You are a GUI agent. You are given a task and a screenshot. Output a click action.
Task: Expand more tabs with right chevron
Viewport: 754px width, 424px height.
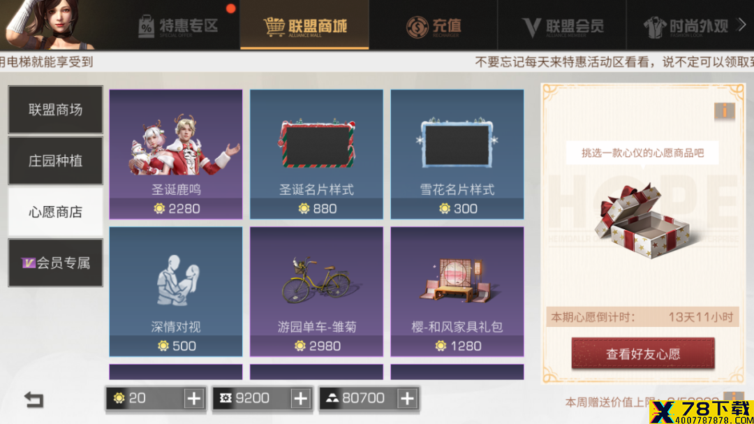742,25
